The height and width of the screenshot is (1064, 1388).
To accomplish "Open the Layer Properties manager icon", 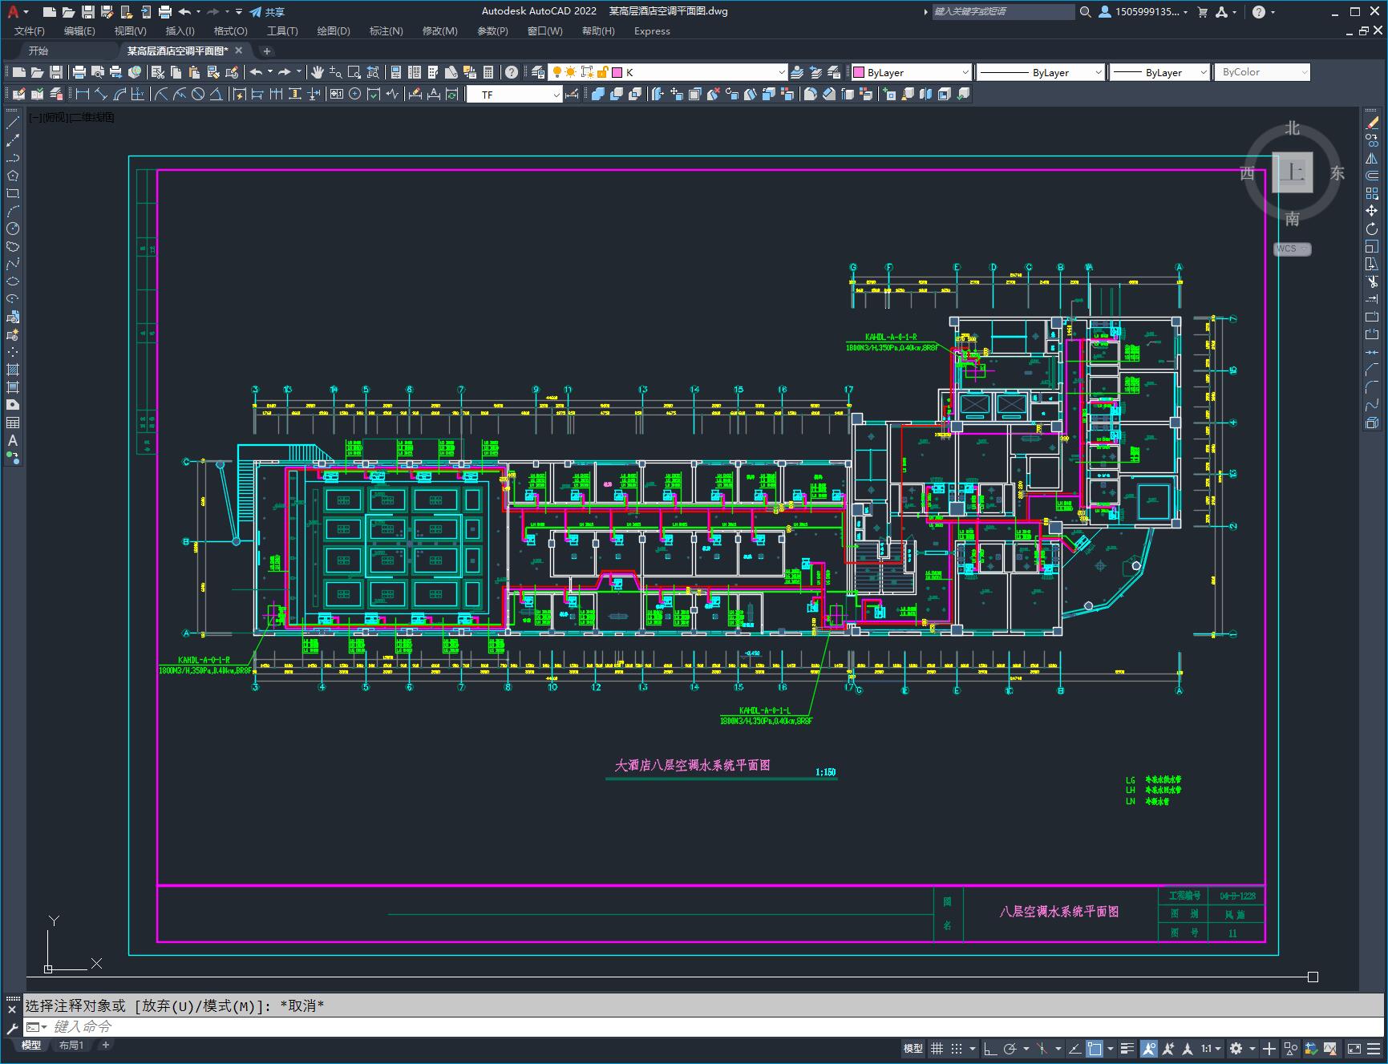I will click(x=538, y=72).
